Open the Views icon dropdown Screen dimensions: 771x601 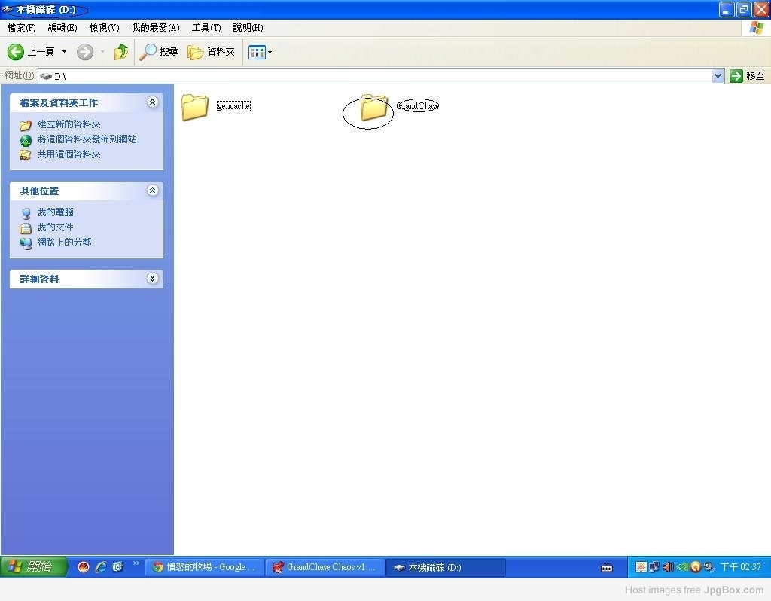pyautogui.click(x=261, y=52)
